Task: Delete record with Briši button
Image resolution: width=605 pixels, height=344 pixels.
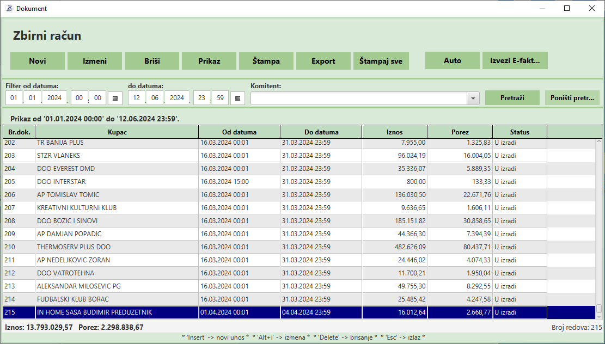Action: pos(152,61)
